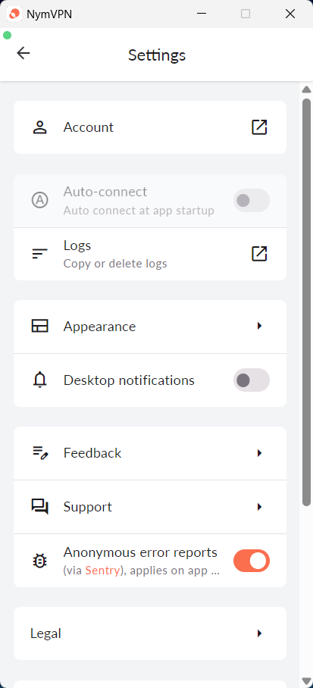Screen dimensions: 313x688
Task: Expand Support with its arrow
Action: (x=259, y=507)
